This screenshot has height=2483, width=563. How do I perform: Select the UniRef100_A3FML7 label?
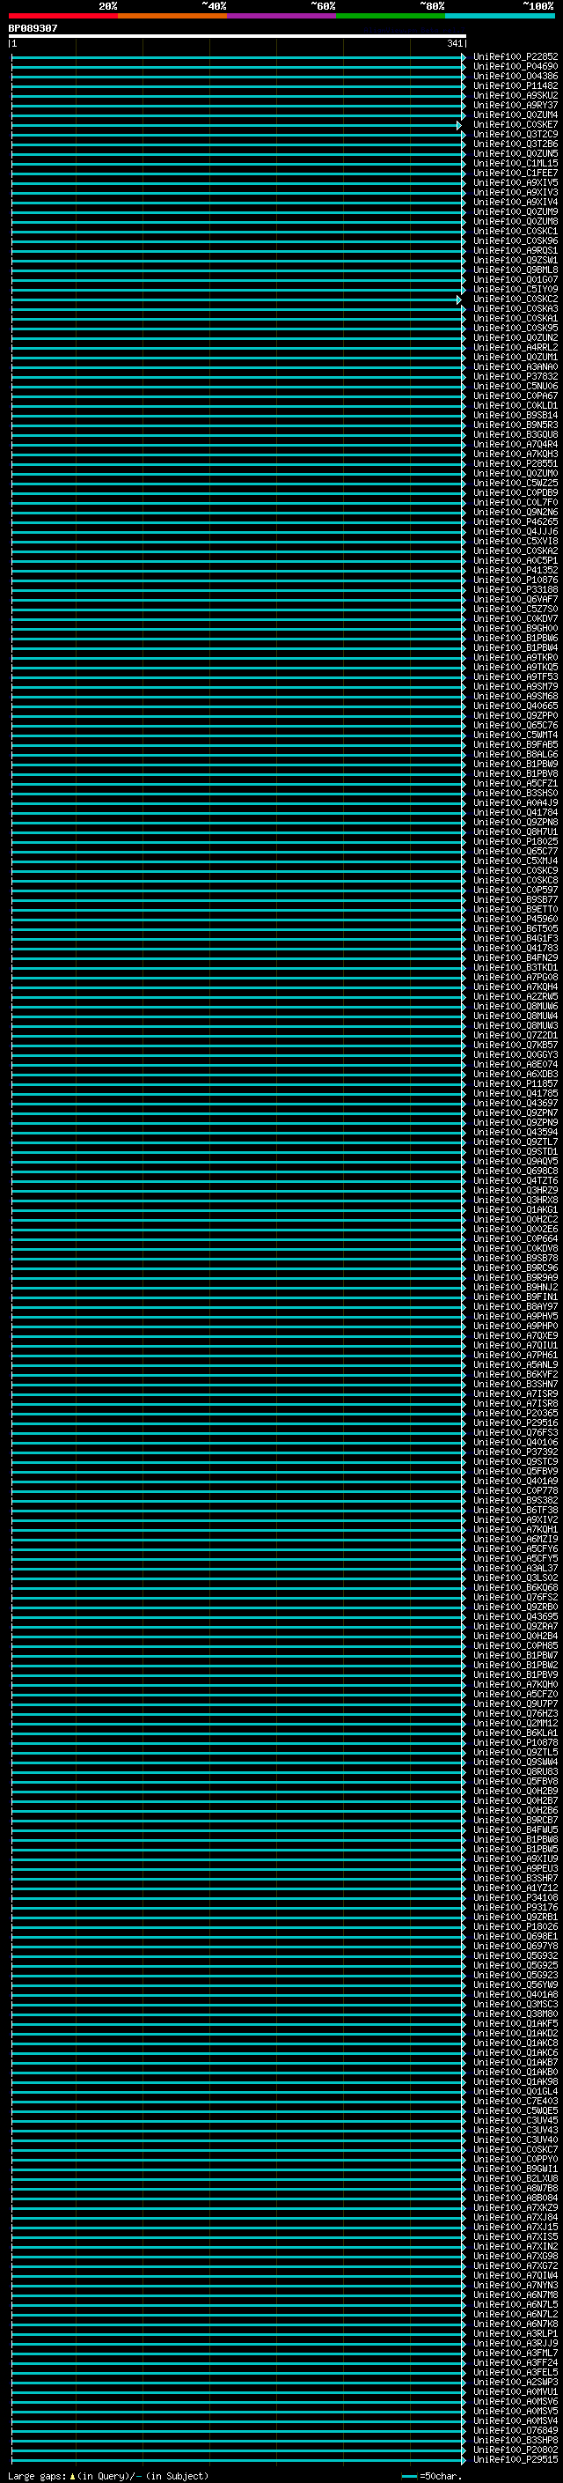pos(515,2353)
